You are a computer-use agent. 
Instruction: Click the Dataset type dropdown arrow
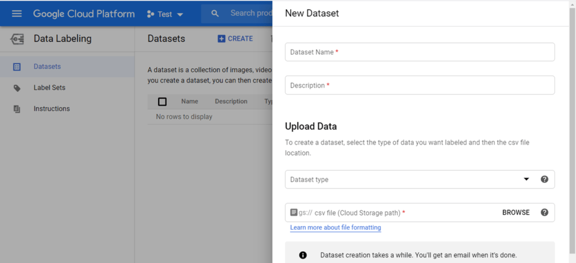[x=526, y=179]
